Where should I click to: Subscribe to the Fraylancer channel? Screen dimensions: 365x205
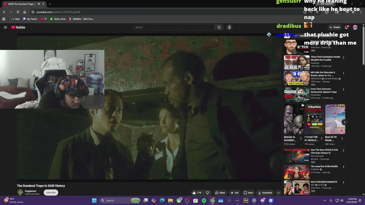[x=51, y=192]
